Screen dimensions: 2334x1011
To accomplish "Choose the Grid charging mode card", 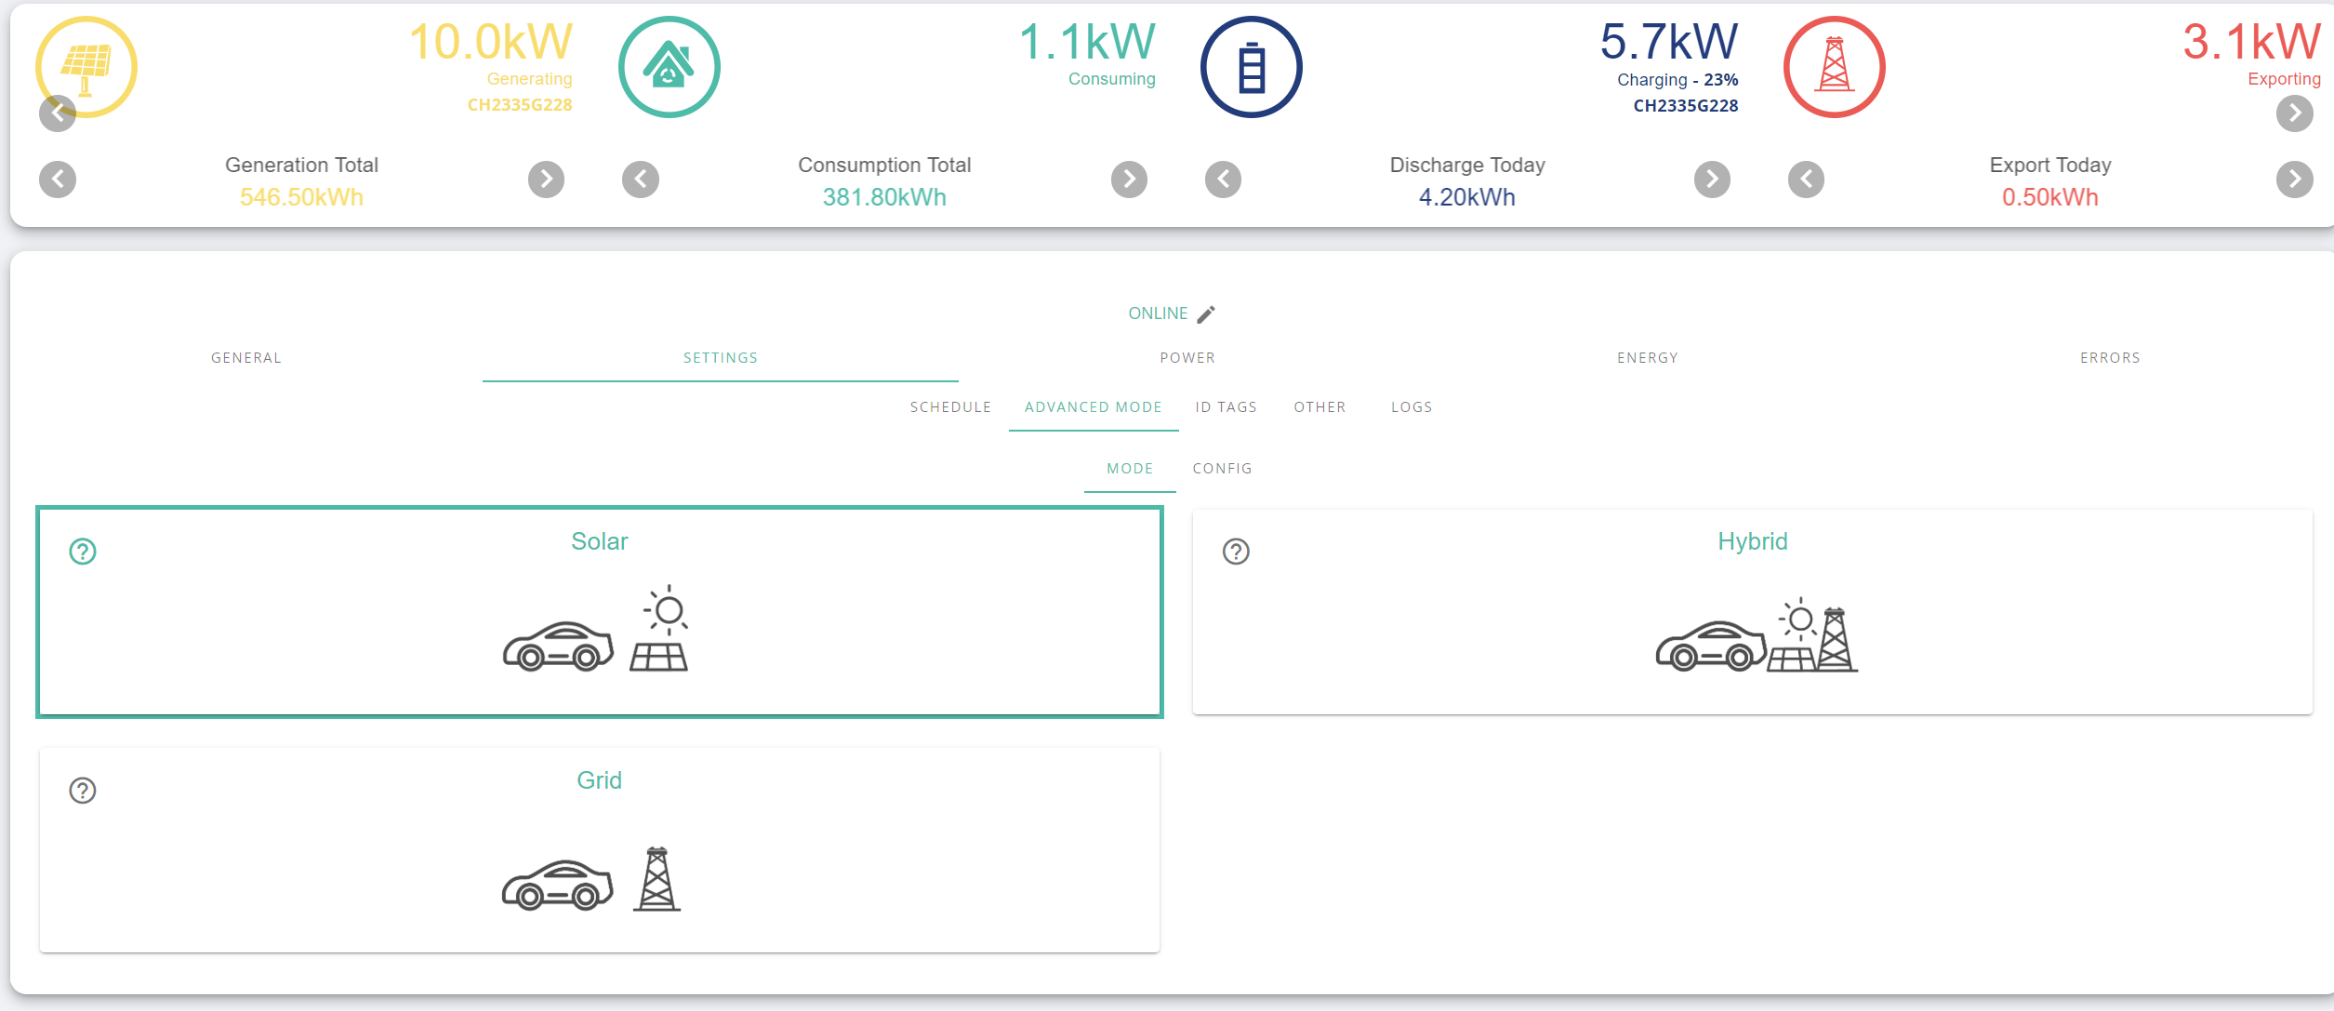I will pos(600,850).
